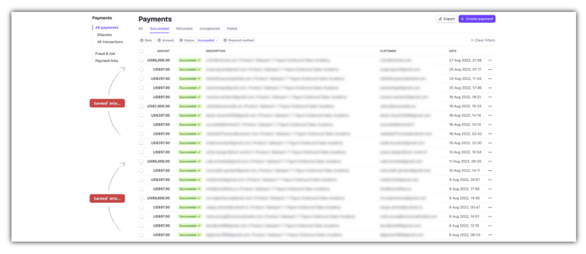Select the checkbox for the US$5,000.00 payment on 27 Aug

coord(141,60)
